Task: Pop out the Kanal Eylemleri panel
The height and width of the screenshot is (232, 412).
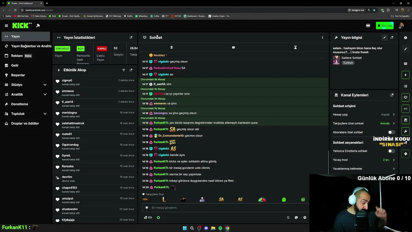Action: [392, 95]
